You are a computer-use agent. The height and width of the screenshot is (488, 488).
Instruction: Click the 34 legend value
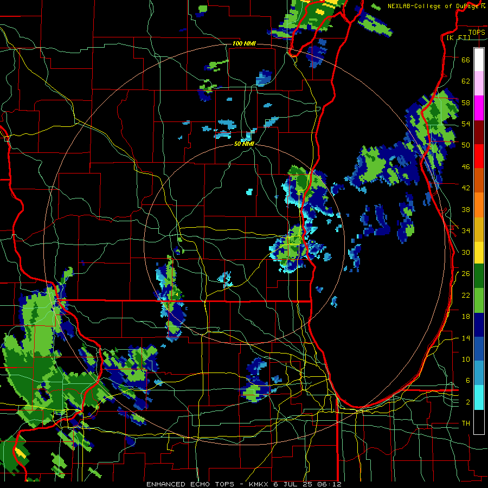466,230
